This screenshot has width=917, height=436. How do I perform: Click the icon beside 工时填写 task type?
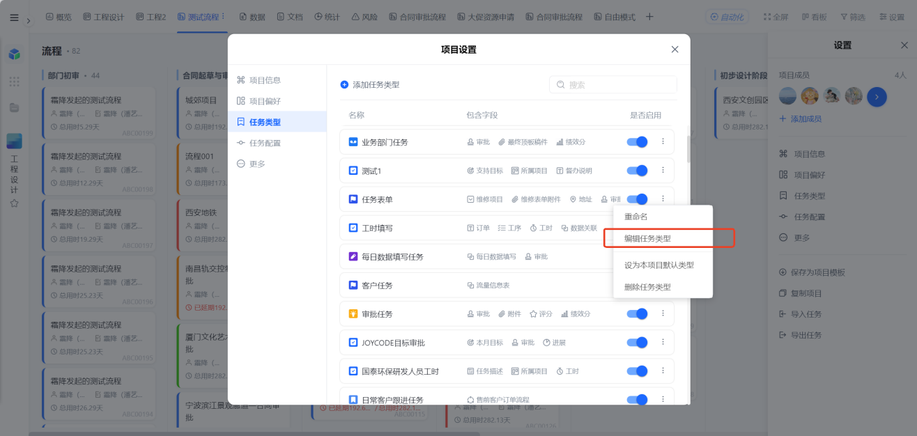pyautogui.click(x=353, y=228)
